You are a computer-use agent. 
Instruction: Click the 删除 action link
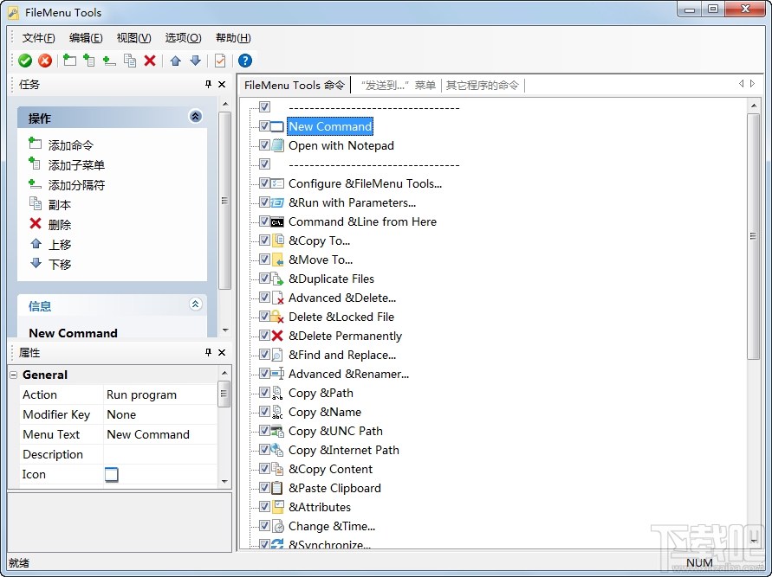pos(60,225)
